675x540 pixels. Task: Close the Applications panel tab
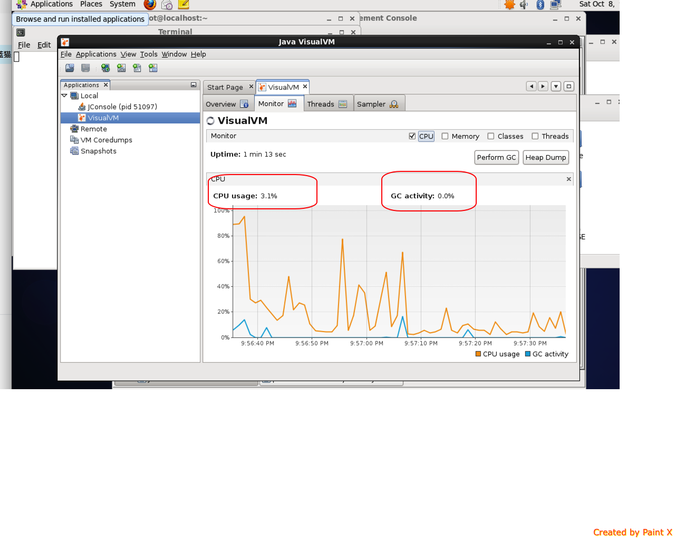105,85
